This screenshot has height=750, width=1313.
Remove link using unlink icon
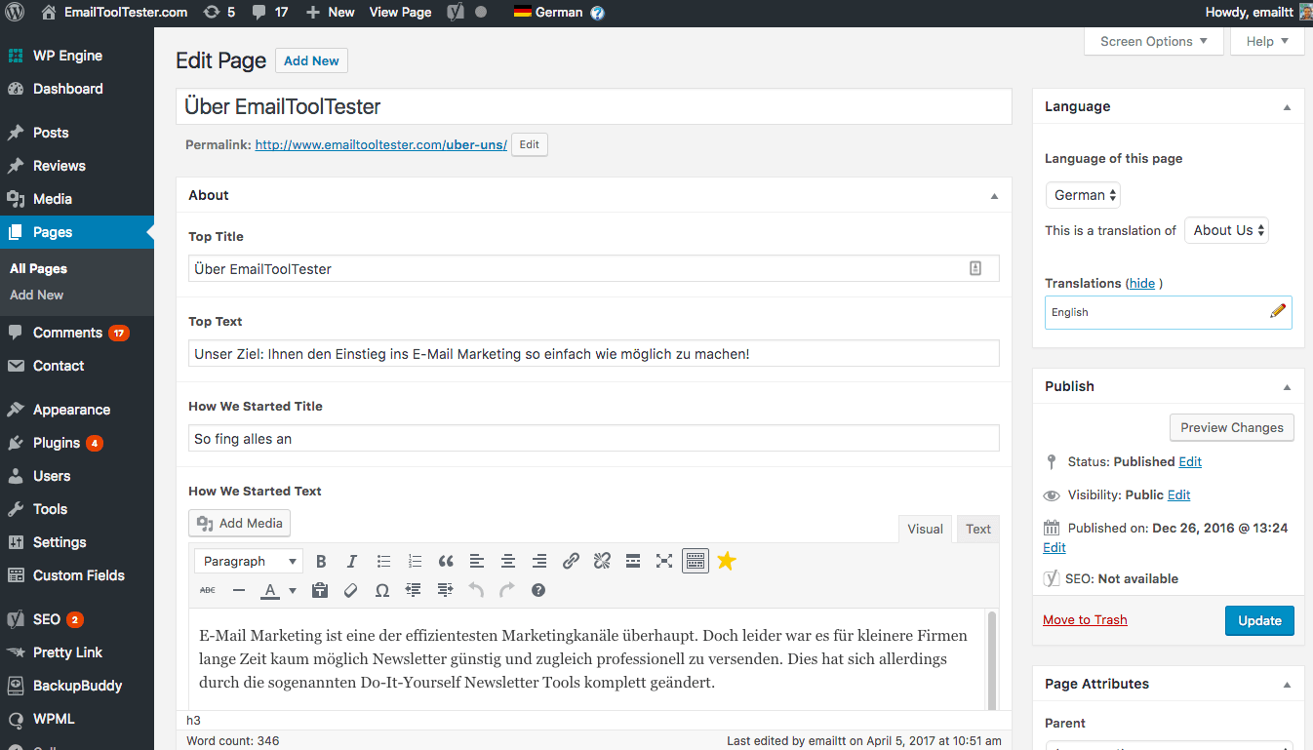pos(602,561)
